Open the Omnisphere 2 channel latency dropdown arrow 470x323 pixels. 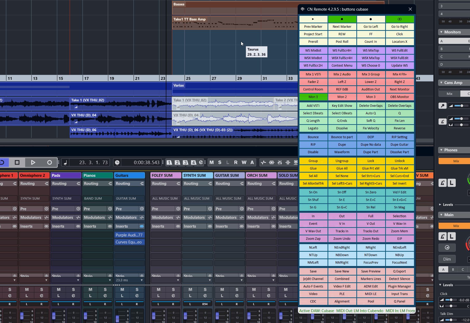click(46, 280)
